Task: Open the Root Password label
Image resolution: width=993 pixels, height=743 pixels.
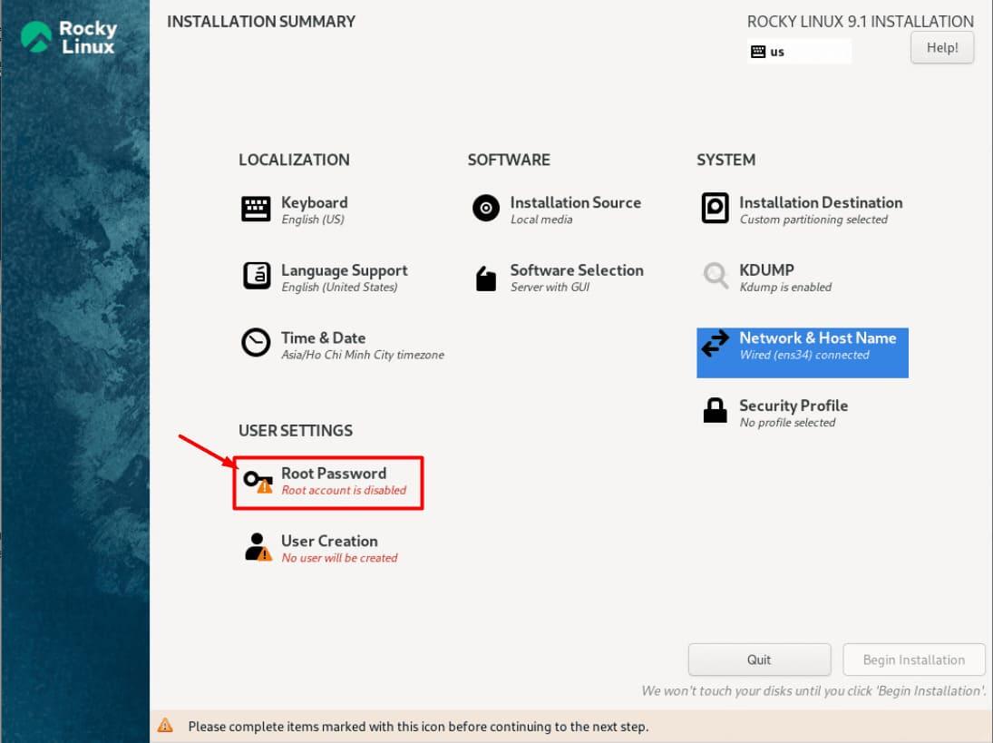Action: tap(333, 473)
